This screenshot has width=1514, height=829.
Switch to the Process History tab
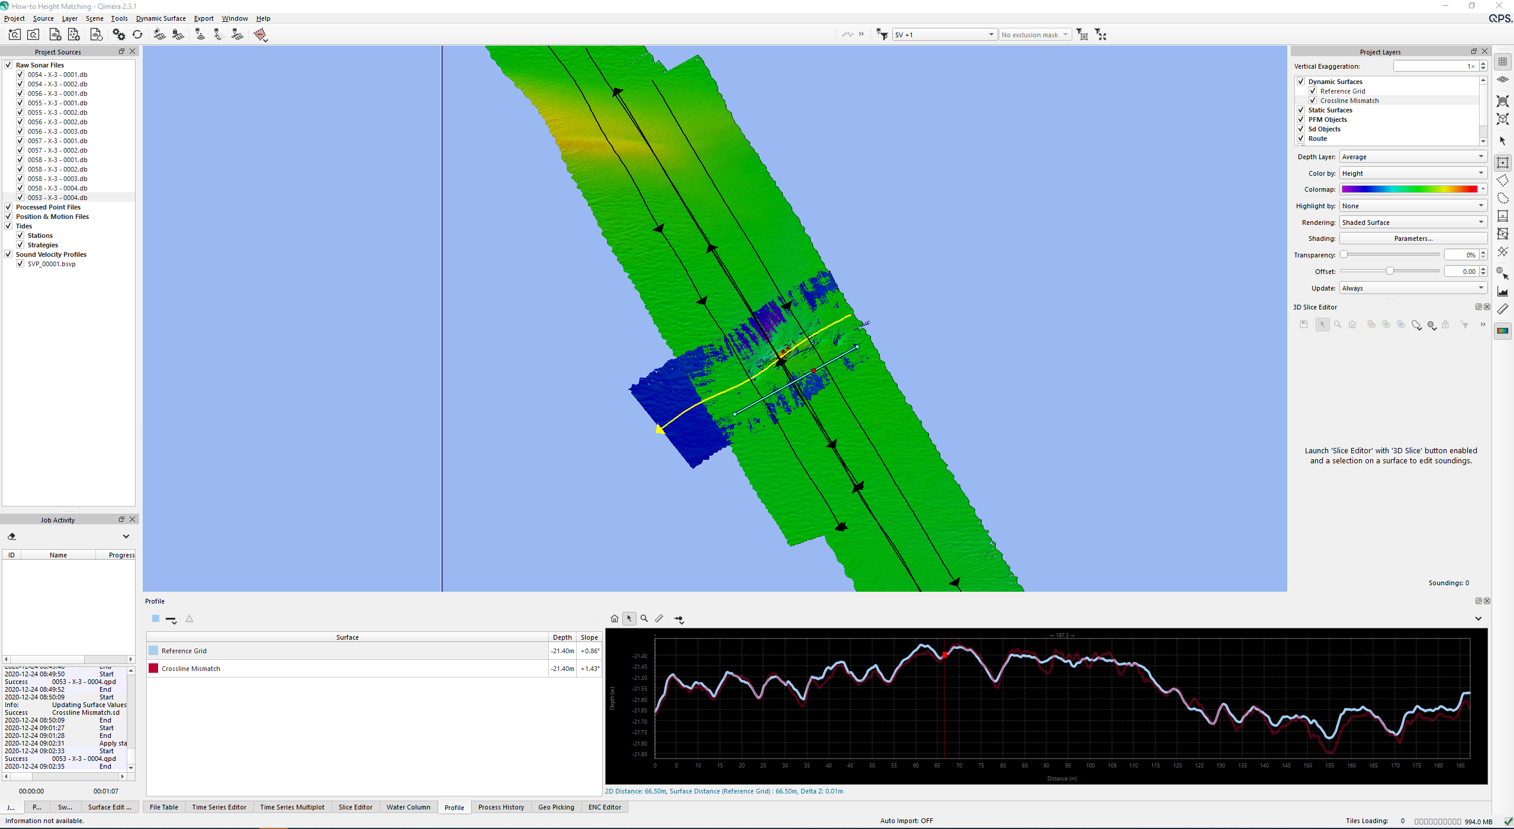pos(501,807)
